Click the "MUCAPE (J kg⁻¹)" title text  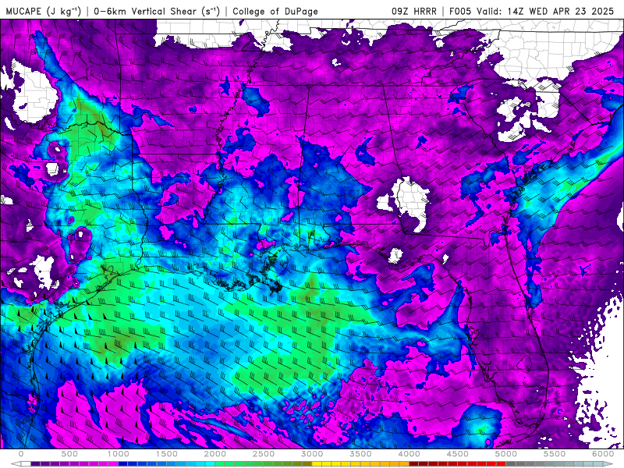click(x=44, y=11)
